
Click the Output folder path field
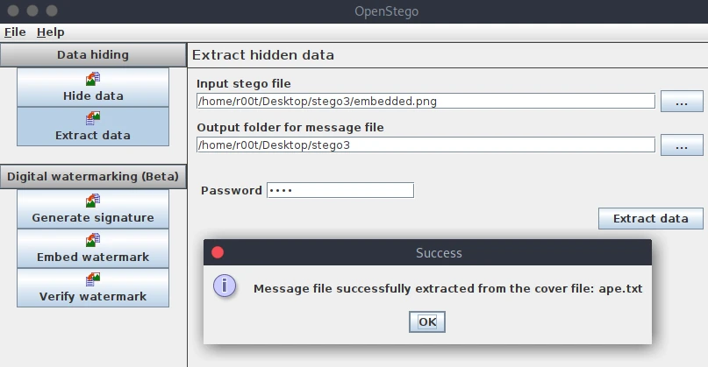pyautogui.click(x=426, y=145)
